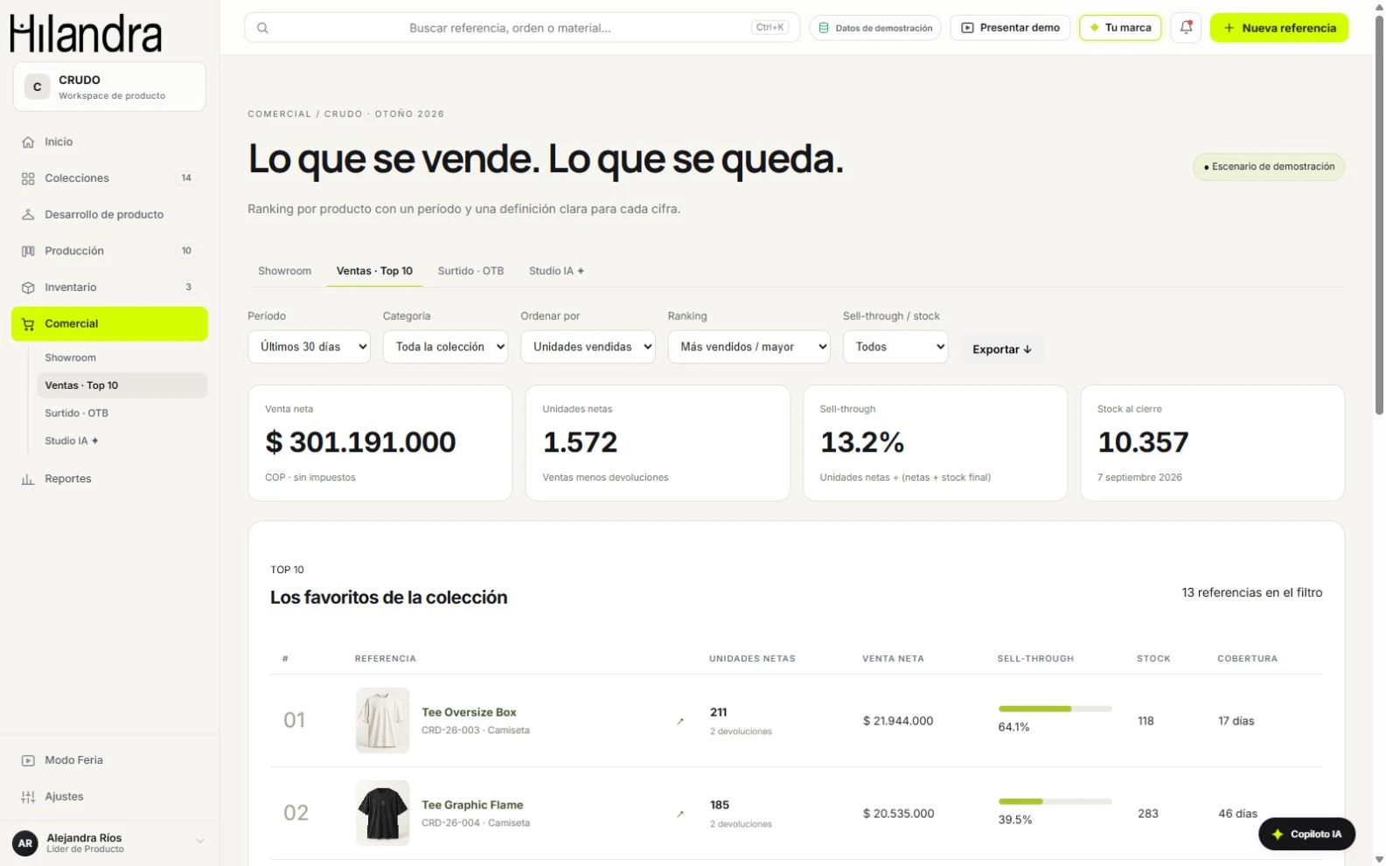The width and height of the screenshot is (1386, 866).
Task: Switch to the Studio IA tab
Action: (x=556, y=271)
